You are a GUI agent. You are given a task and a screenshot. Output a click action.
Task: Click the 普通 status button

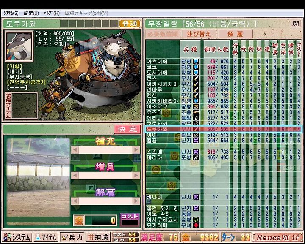(130, 24)
